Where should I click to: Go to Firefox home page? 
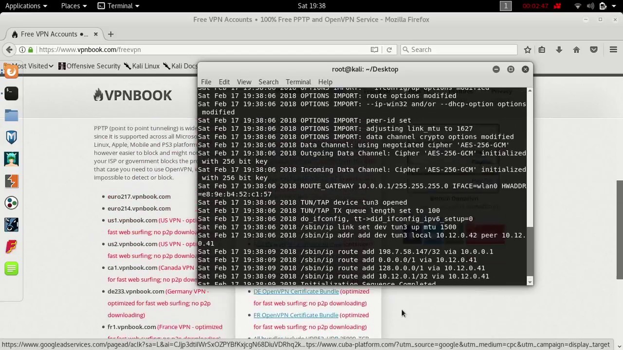(576, 50)
